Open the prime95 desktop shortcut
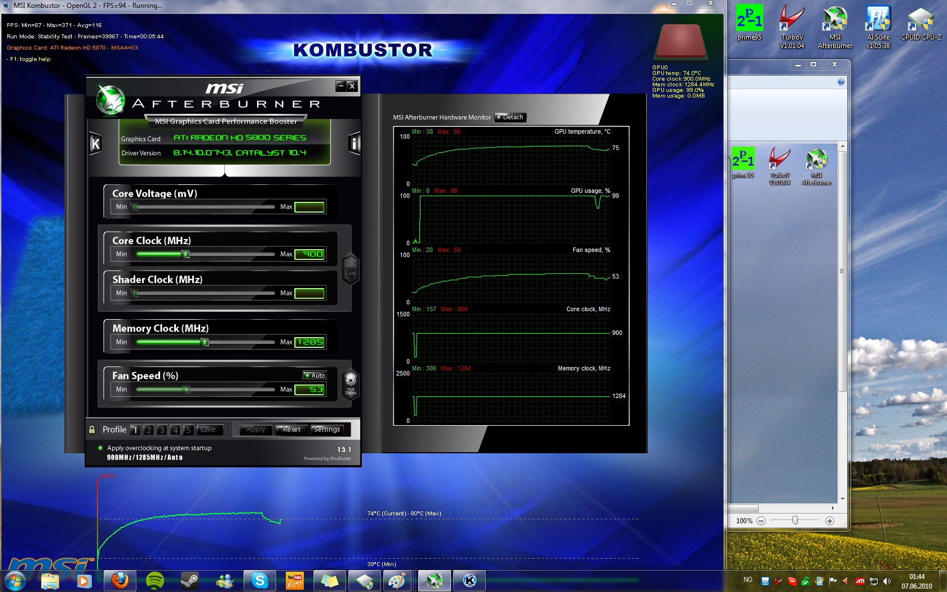 pos(749,24)
